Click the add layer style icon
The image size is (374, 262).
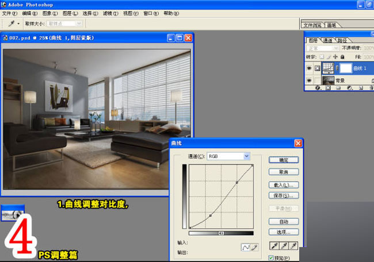point(318,88)
